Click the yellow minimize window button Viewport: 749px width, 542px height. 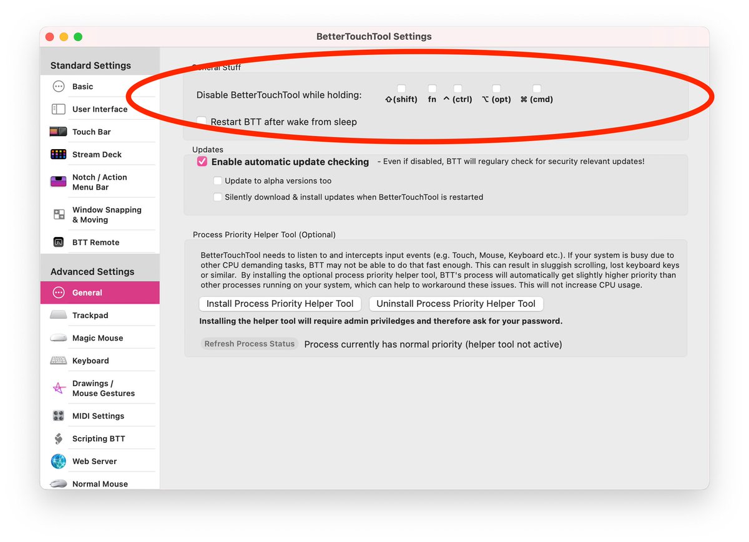[64, 37]
